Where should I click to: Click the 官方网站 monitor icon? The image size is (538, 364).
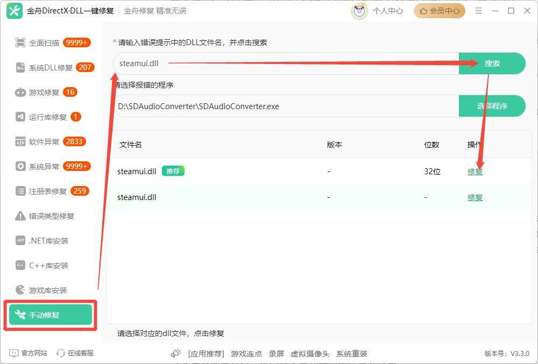tap(14, 353)
